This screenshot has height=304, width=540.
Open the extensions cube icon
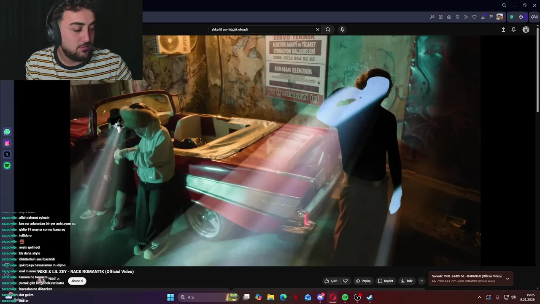pyautogui.click(x=521, y=17)
